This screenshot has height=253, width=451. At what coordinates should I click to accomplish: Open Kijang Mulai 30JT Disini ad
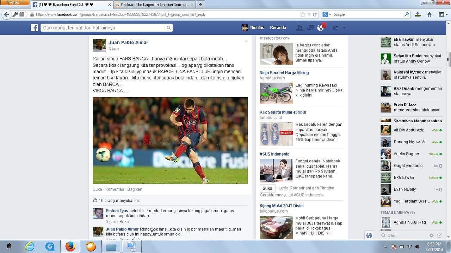click(x=282, y=206)
